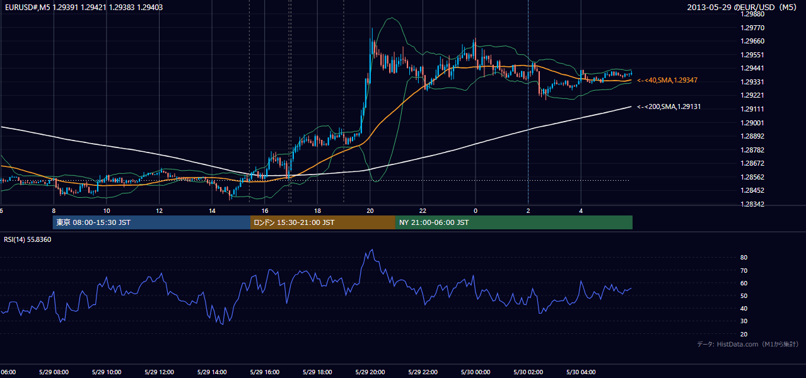Click price axis value 1.29221
Viewport: 806px width, 378px height.
(752, 96)
